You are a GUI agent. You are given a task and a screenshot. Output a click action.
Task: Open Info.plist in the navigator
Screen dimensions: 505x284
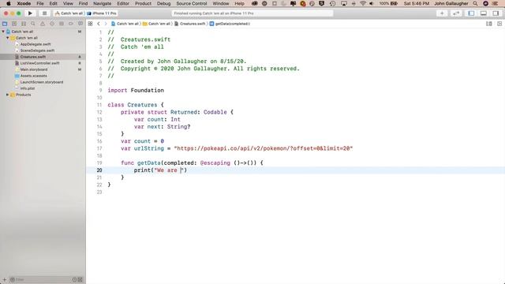pyautogui.click(x=28, y=88)
